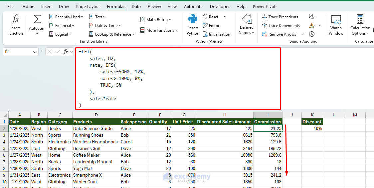The image size is (374, 188).
Task: Select the Discount header cell
Action: tap(312, 122)
